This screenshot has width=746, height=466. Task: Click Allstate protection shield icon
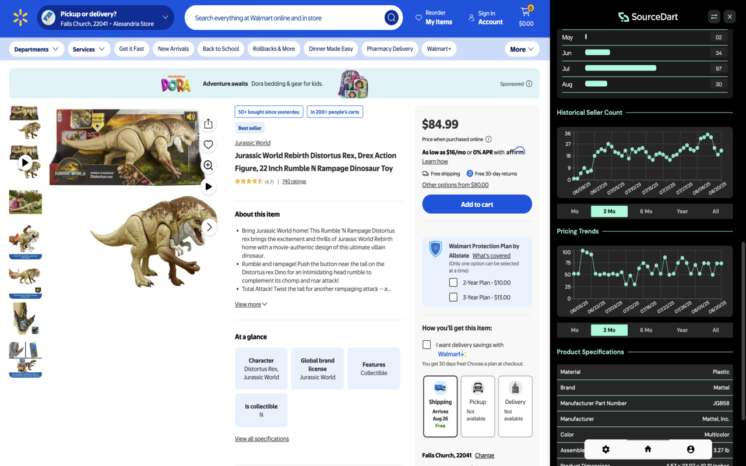coord(435,249)
